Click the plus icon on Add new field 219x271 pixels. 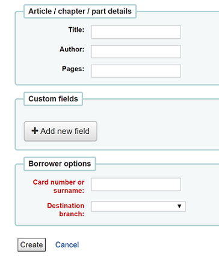[35, 131]
